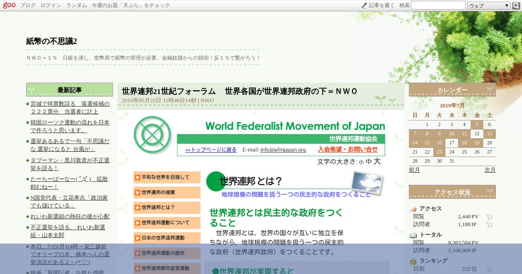Open recent post 不正選挙を語る、れいわ新選組
The height and width of the screenshot is (274, 522).
click(68, 231)
